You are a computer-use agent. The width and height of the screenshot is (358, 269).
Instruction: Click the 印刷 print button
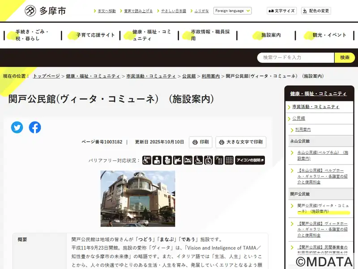(200, 142)
